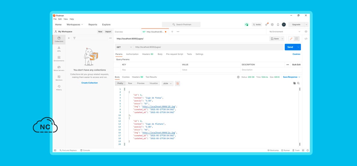This screenshot has height=166, width=357.
Task: Select the Raw response view
Action: (x=130, y=83)
